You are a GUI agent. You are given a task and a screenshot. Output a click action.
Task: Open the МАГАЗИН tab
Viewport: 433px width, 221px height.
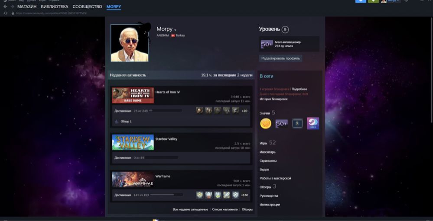click(x=27, y=6)
